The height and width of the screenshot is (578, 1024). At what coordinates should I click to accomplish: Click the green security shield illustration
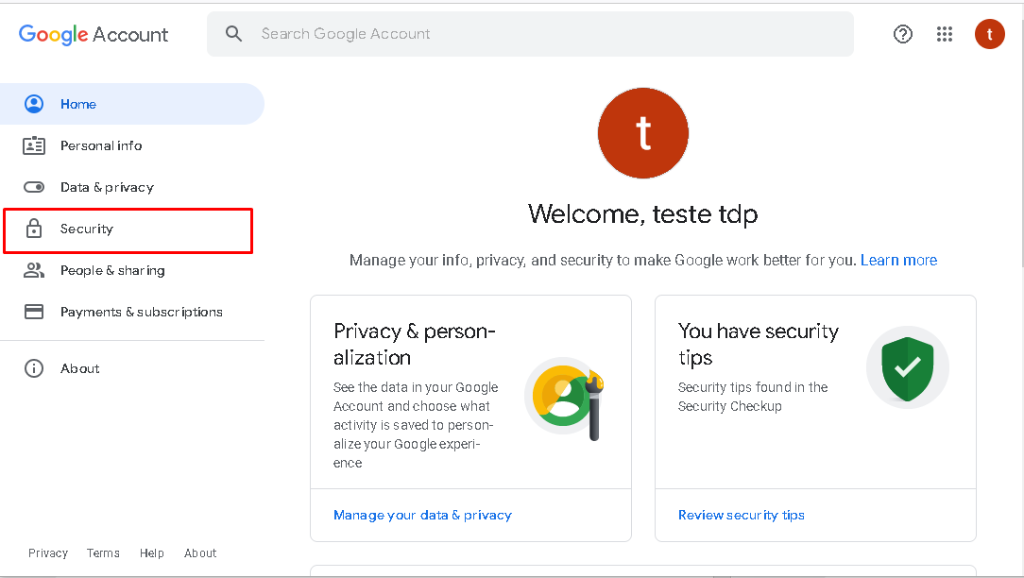click(x=907, y=367)
